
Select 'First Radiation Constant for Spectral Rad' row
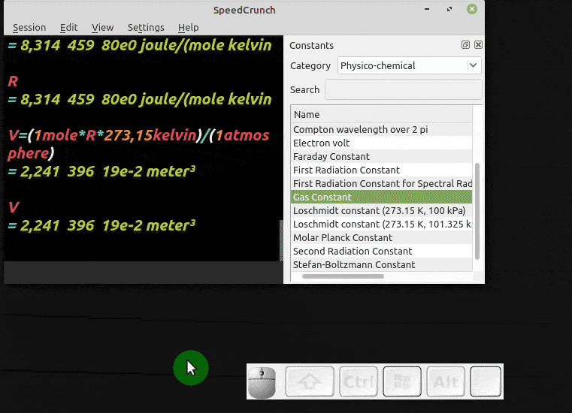pyautogui.click(x=382, y=184)
